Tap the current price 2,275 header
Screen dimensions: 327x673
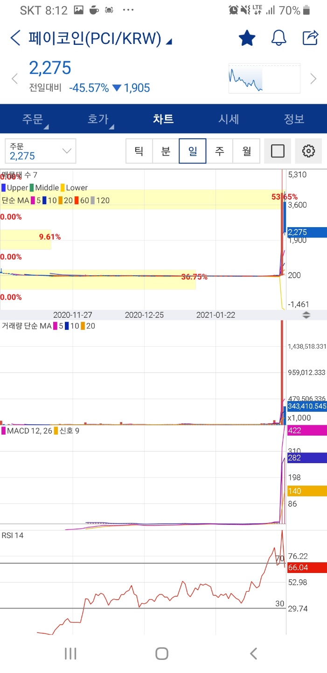(50, 68)
